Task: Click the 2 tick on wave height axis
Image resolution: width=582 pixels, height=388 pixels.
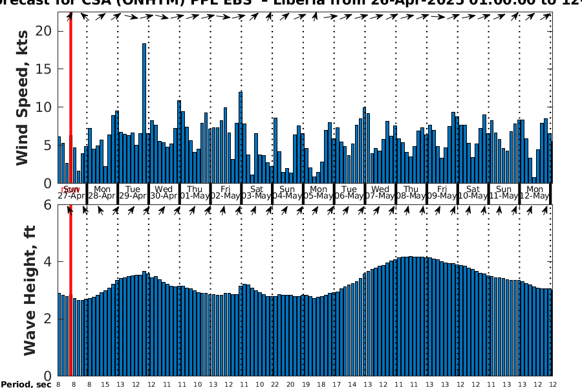Action: coord(47,319)
